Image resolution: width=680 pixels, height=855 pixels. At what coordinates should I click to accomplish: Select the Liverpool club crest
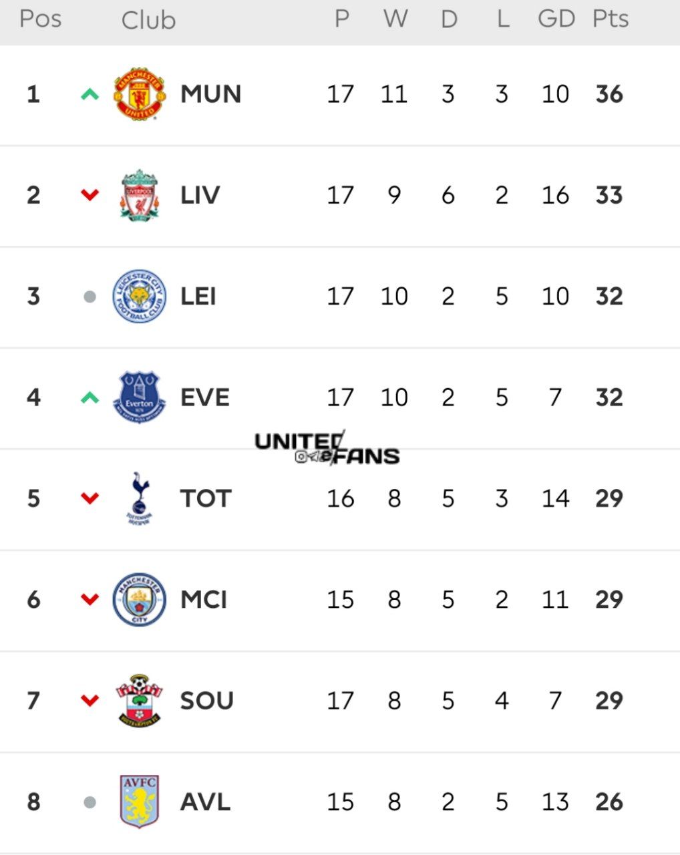[140, 195]
